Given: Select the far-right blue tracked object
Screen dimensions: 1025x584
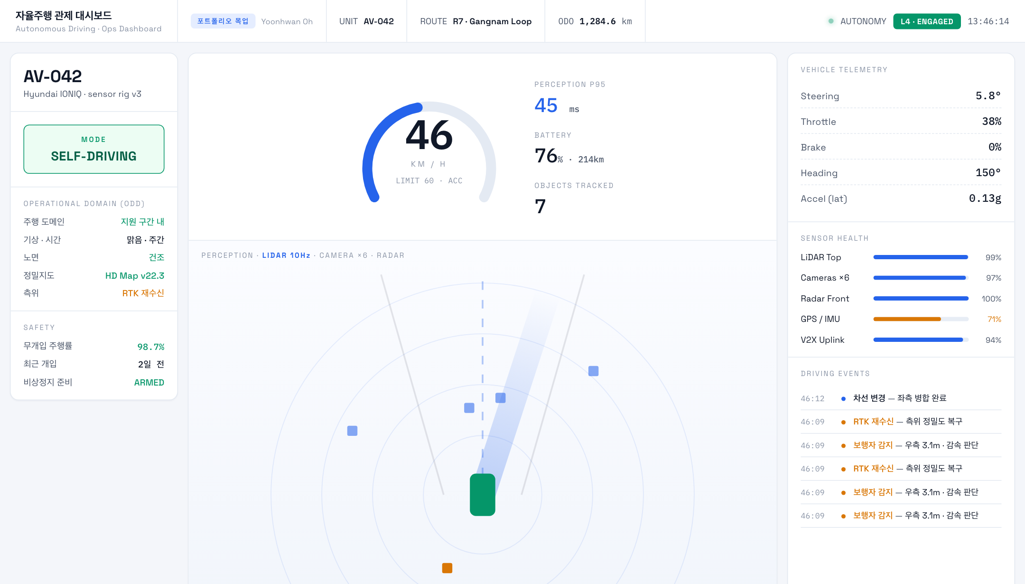Looking at the screenshot, I should coord(593,371).
